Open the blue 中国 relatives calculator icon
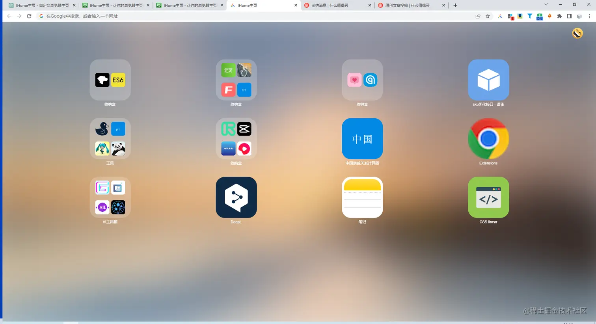The image size is (596, 324). coord(362,139)
